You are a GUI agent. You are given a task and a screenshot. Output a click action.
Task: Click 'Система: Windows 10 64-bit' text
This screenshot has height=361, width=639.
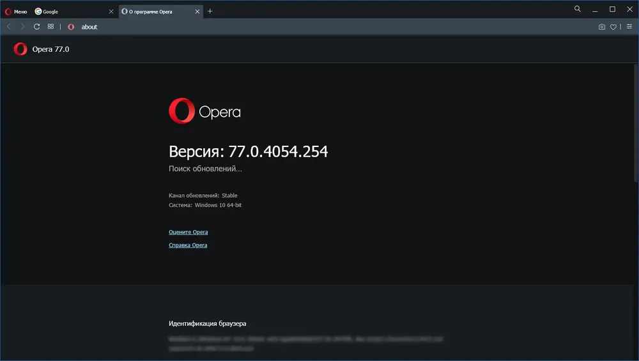[205, 205]
